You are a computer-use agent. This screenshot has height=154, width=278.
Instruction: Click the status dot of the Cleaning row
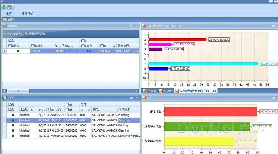coord(13,130)
